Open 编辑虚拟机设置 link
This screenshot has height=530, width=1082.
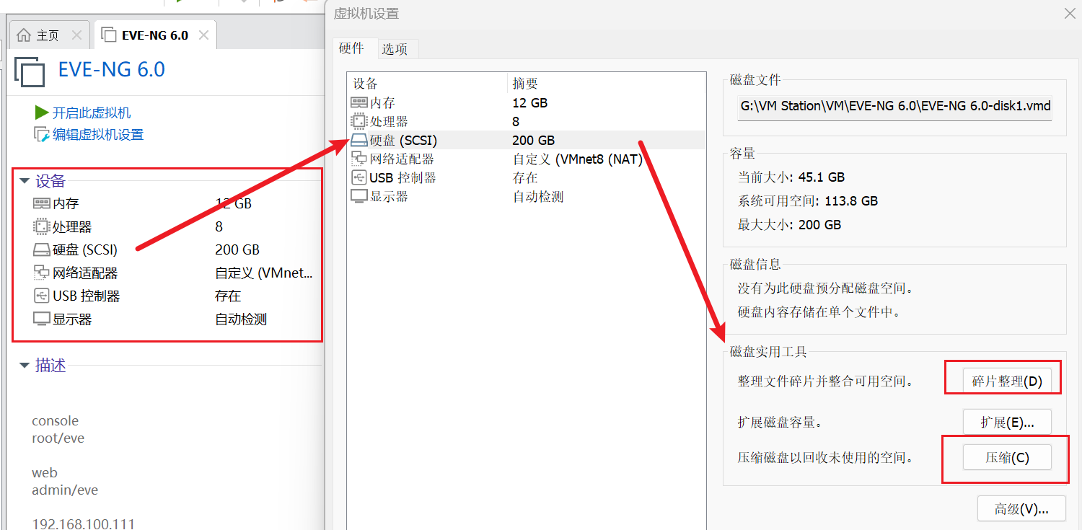coord(98,135)
